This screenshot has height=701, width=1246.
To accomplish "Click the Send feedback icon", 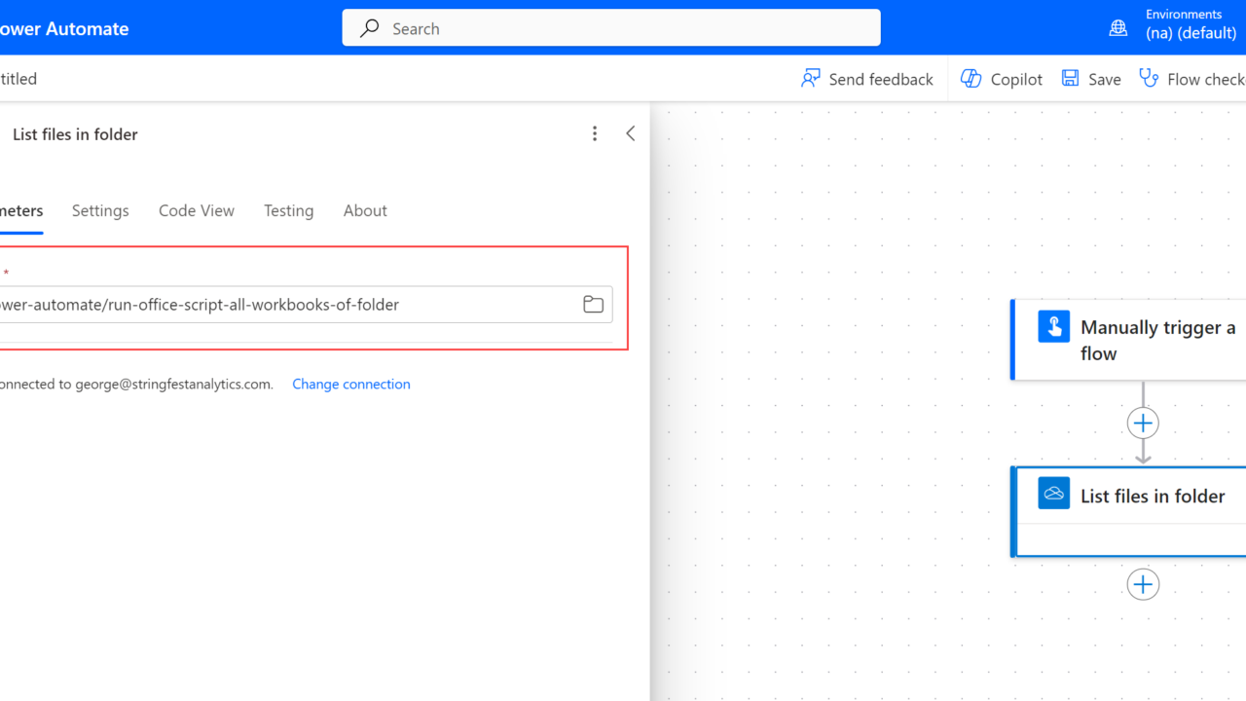I will [811, 79].
